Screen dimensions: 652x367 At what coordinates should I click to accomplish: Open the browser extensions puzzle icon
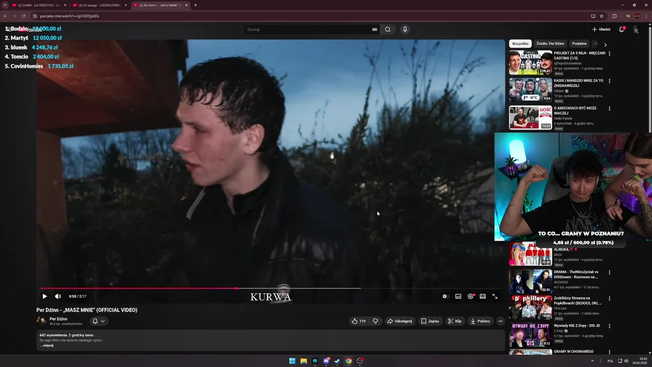click(x=614, y=16)
